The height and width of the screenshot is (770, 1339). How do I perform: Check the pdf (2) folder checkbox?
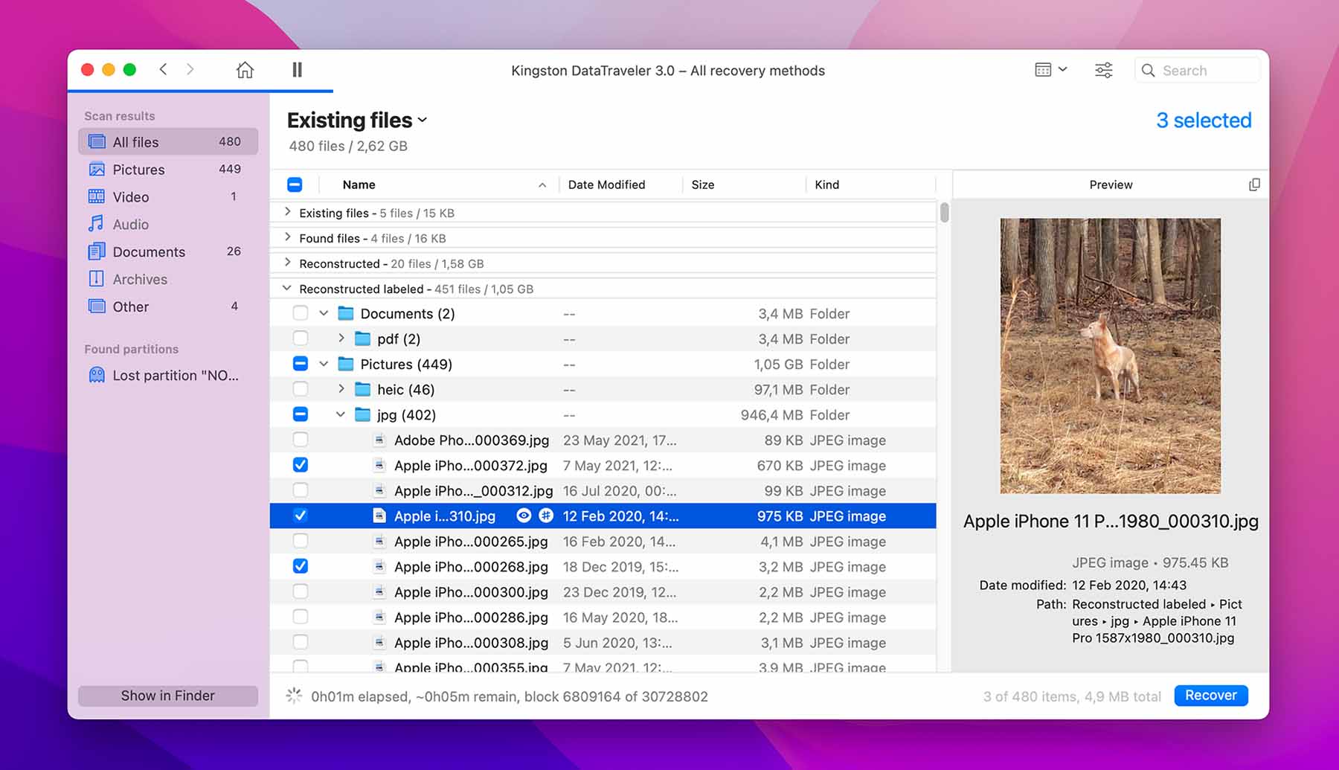(x=301, y=339)
